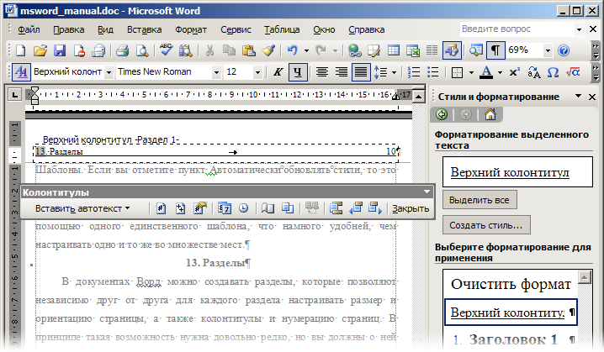The height and width of the screenshot is (352, 604).
Task: Open Format Page Number icon
Action: click(200, 208)
